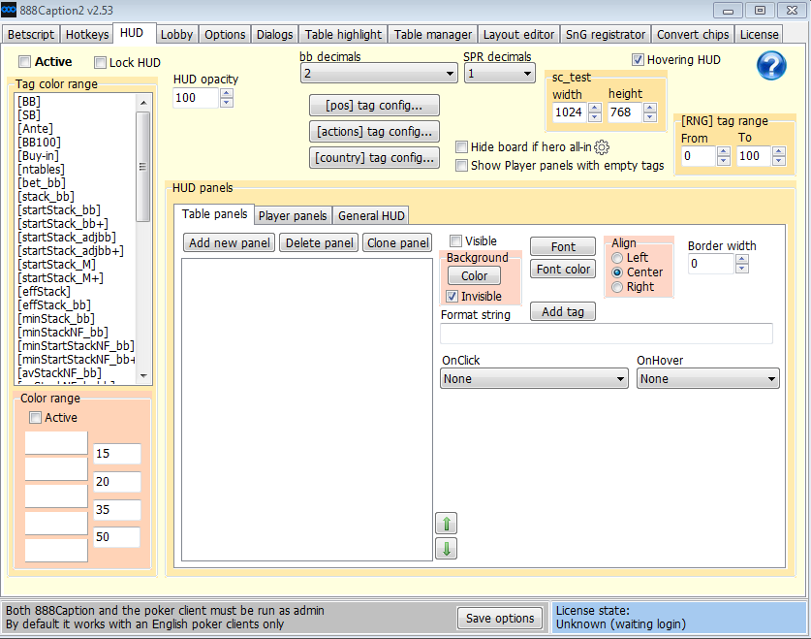Select Right alignment radio button
The image size is (811, 639).
[617, 287]
